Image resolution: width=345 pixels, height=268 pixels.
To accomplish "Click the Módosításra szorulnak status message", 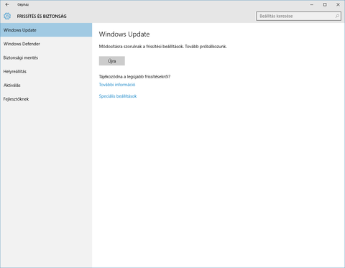I will (x=162, y=47).
